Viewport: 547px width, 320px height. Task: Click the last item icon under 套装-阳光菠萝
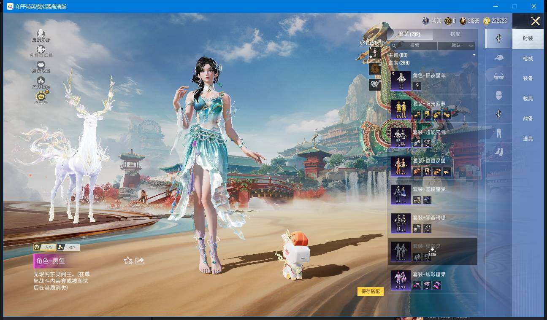[x=447, y=114]
